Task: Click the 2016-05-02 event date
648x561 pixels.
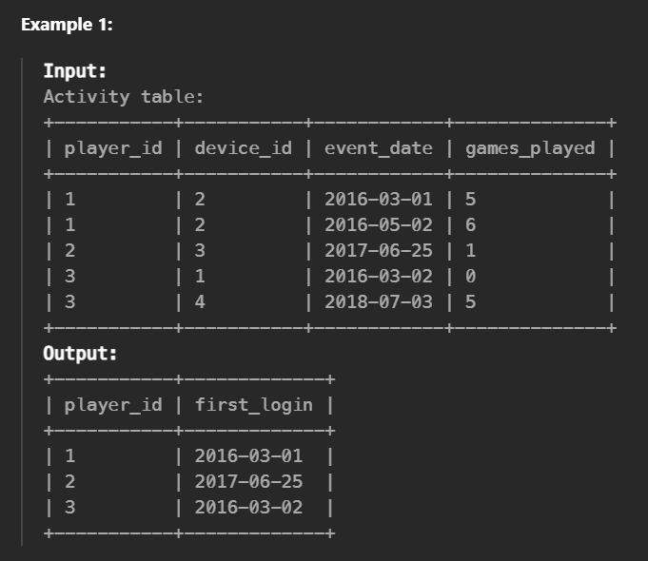Action: (379, 224)
